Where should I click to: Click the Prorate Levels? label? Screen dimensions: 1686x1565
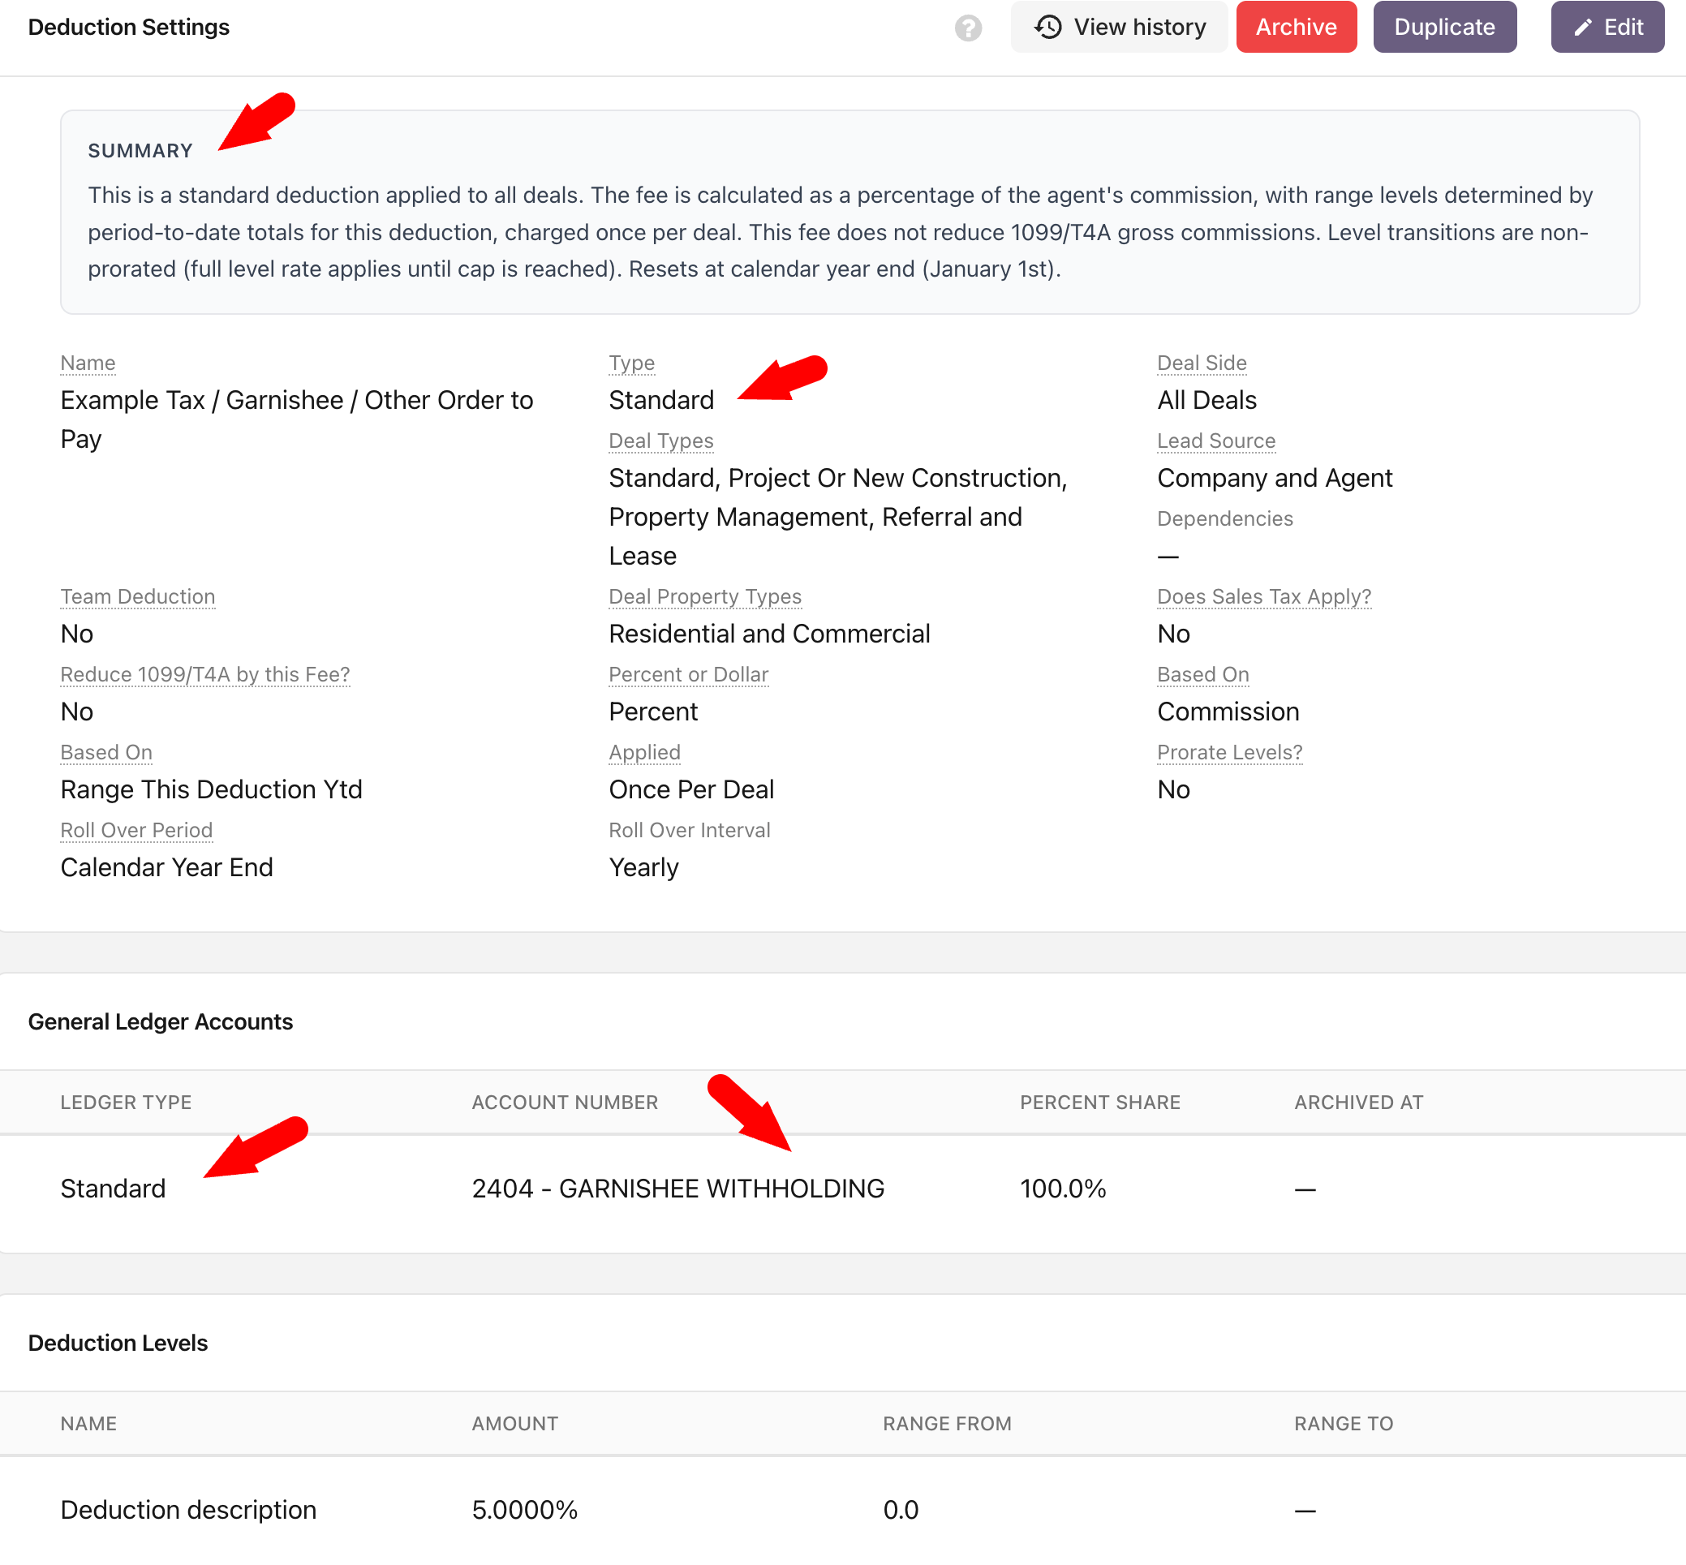[1229, 752]
